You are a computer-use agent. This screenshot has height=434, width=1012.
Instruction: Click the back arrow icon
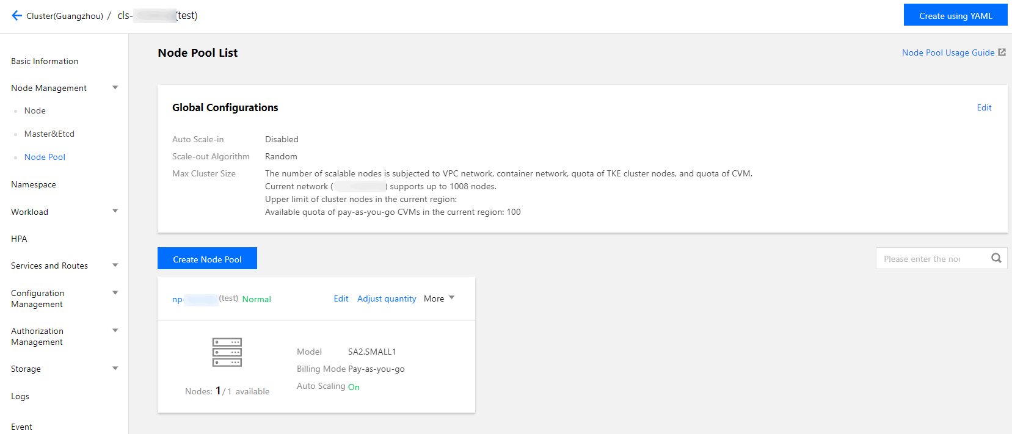tap(16, 16)
